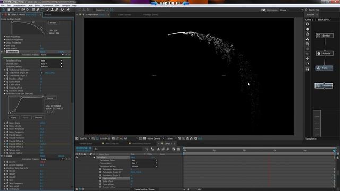Image resolution: width=340 pixels, height=191 pixels.
Task: Select the Rectangle shape tool
Action: (x=33, y=10)
